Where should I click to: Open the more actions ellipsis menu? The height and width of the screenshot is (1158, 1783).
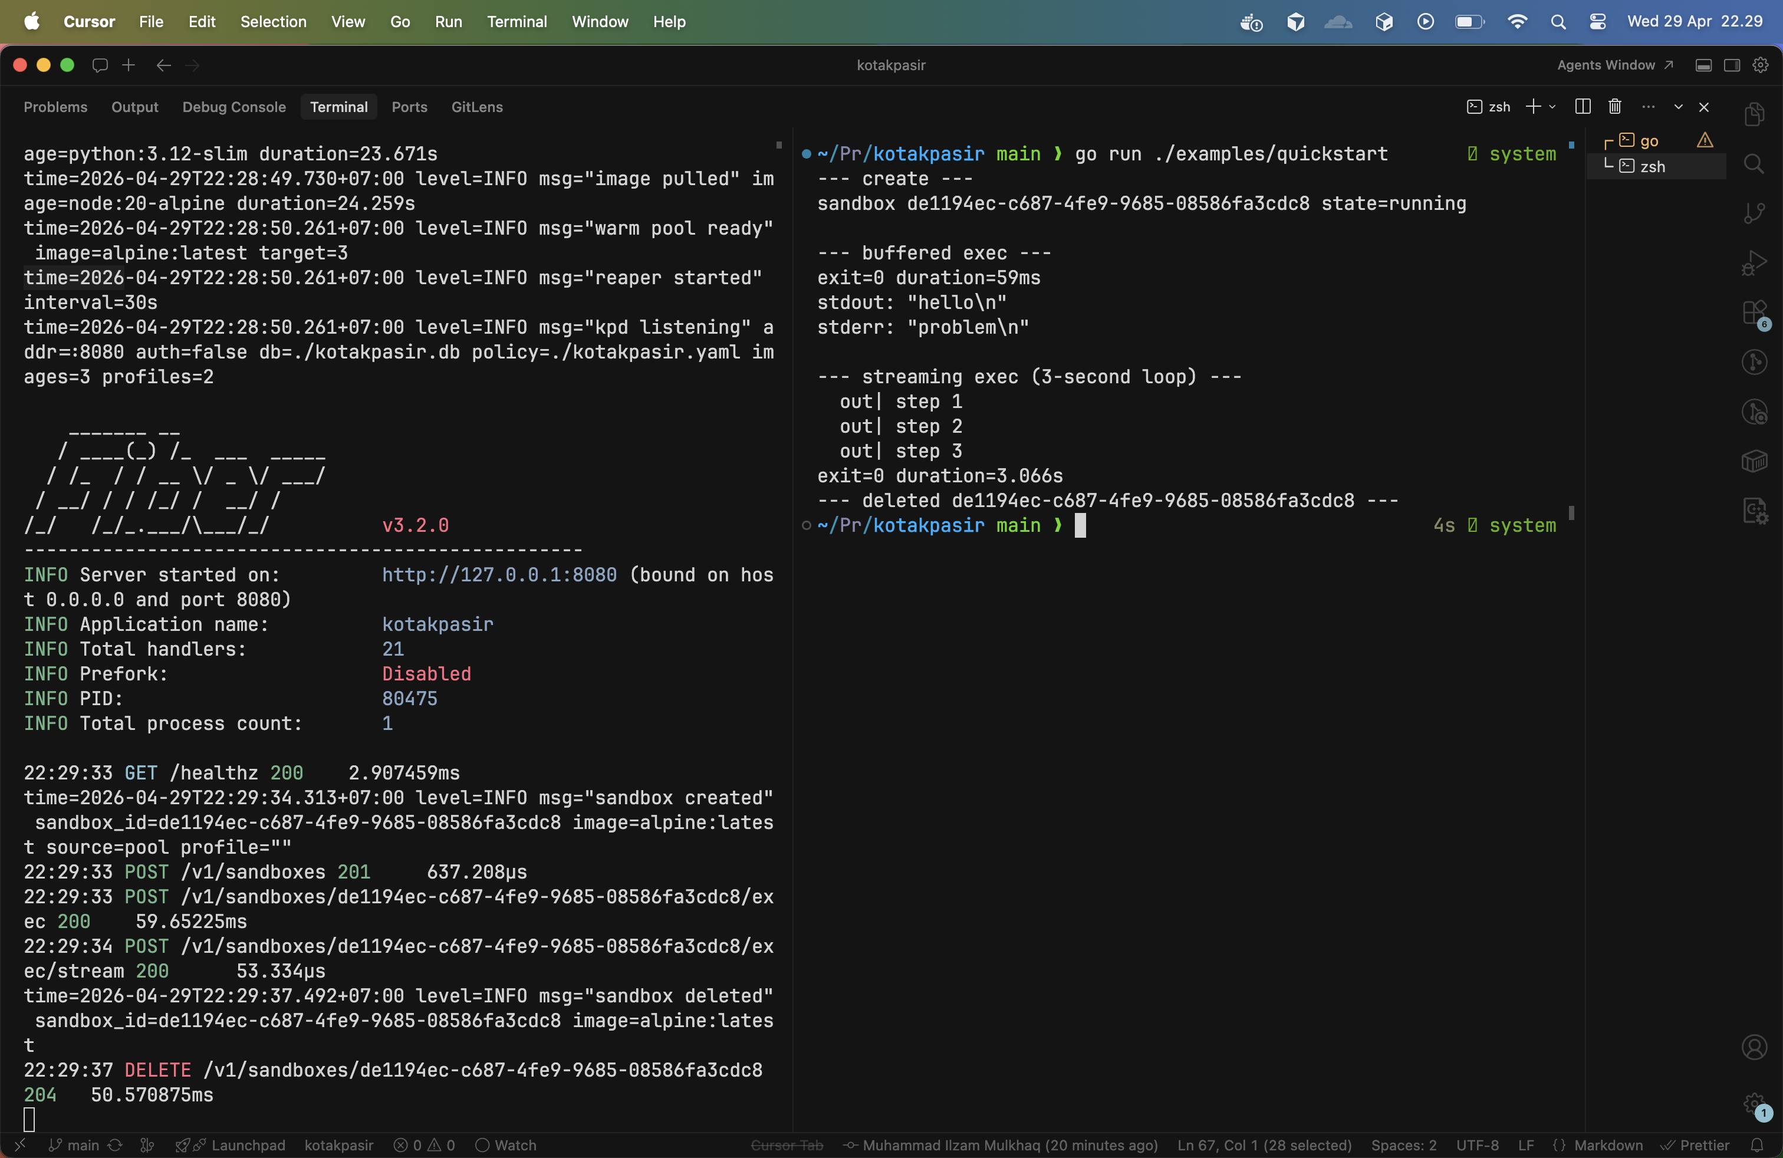(x=1648, y=106)
